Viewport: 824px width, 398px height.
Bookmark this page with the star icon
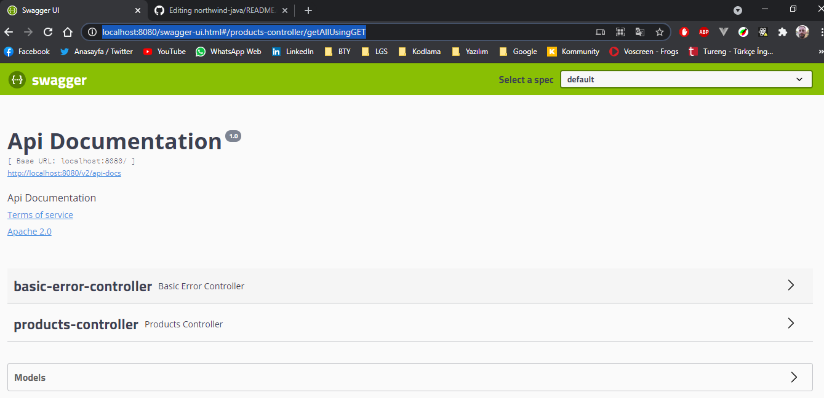(x=659, y=31)
